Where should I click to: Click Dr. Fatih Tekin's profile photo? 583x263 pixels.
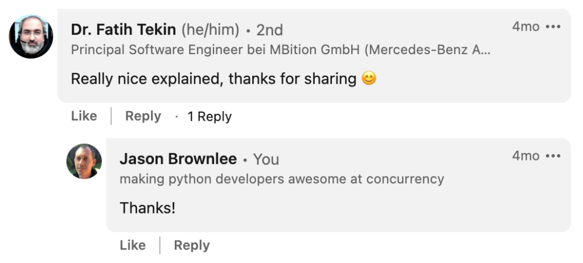click(31, 36)
